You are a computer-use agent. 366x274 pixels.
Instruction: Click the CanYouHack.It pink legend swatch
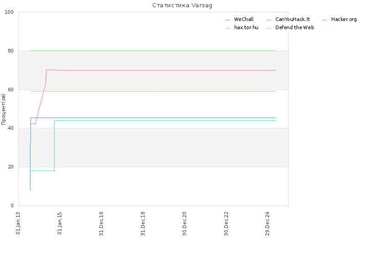[269, 20]
